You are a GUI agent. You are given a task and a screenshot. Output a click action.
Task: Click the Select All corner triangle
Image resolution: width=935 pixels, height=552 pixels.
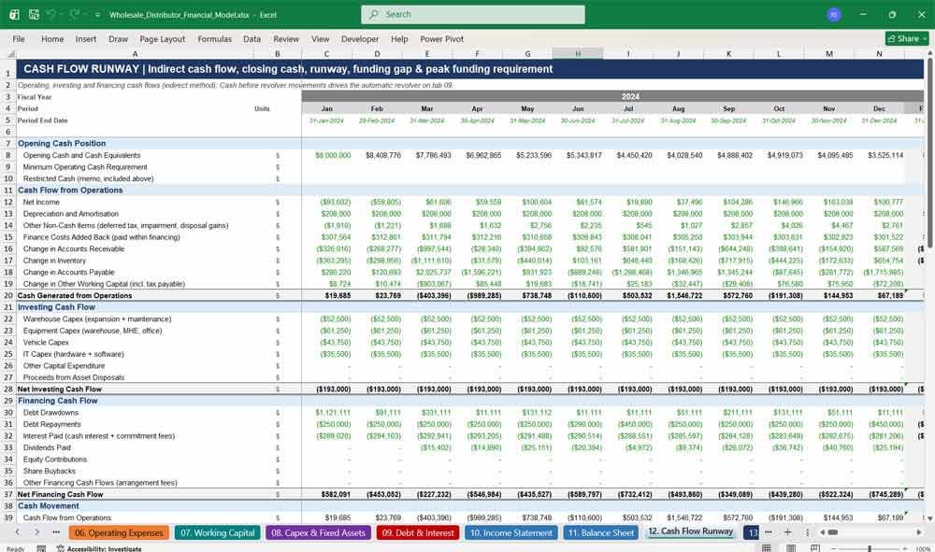pos(10,53)
